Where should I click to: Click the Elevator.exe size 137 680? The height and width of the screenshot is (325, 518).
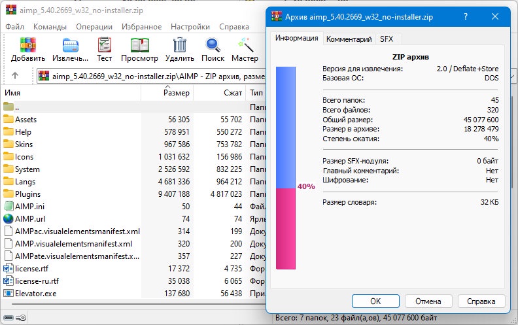click(177, 294)
